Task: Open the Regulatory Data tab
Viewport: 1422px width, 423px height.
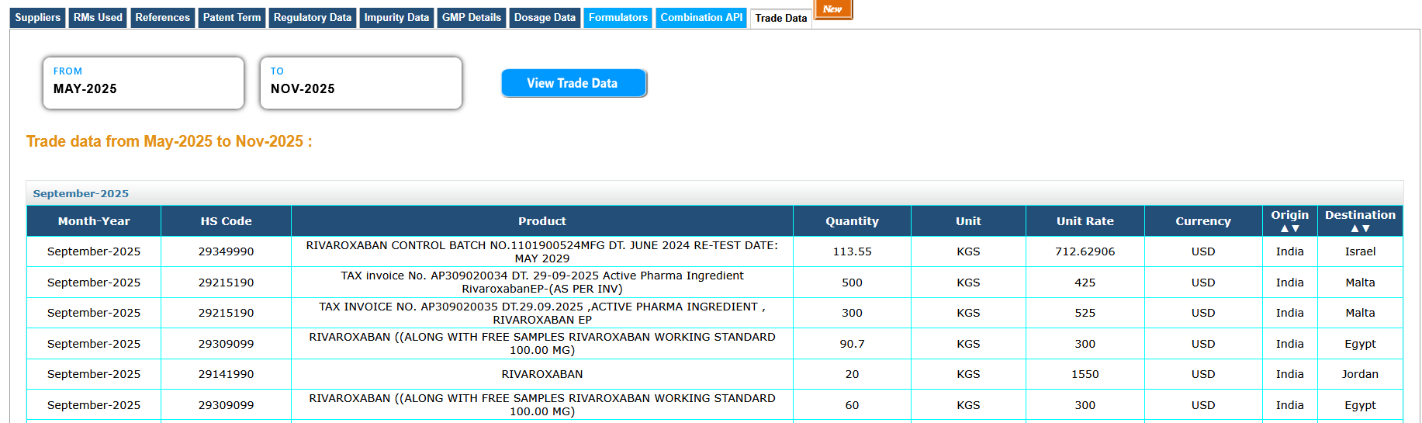Action: 312,18
